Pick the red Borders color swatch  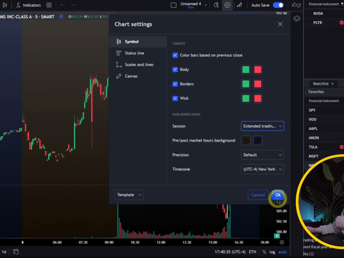pos(258,84)
